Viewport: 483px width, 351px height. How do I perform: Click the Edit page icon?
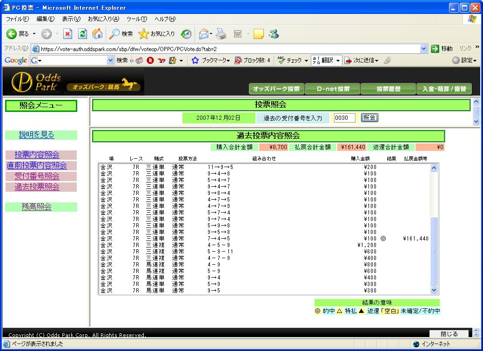(237, 34)
